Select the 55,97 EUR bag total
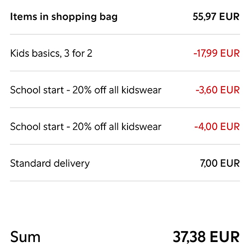The height and width of the screenshot is (249, 250). click(216, 16)
